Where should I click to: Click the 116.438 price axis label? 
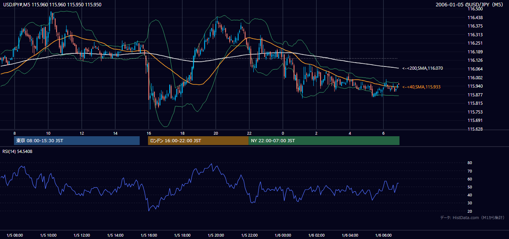[x=474, y=18]
